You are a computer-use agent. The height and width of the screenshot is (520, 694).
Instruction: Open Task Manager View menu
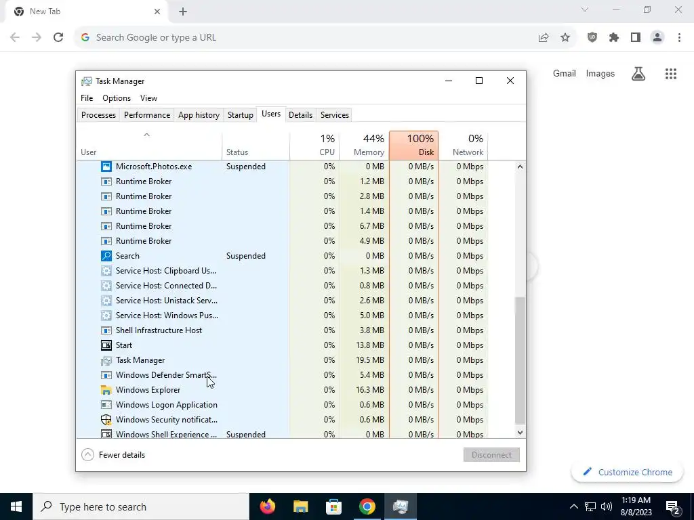coord(148,98)
